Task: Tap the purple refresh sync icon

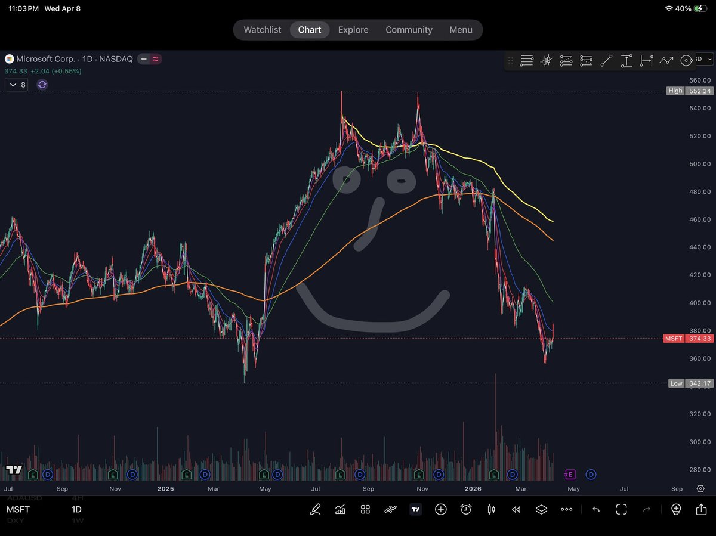Action: [x=42, y=85]
